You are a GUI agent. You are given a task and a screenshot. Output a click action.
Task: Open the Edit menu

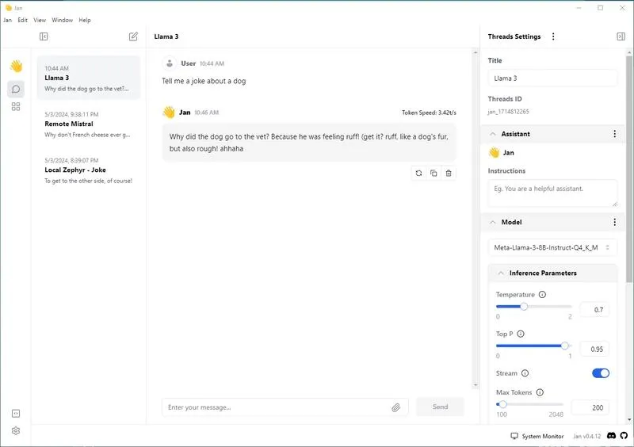[x=23, y=20]
